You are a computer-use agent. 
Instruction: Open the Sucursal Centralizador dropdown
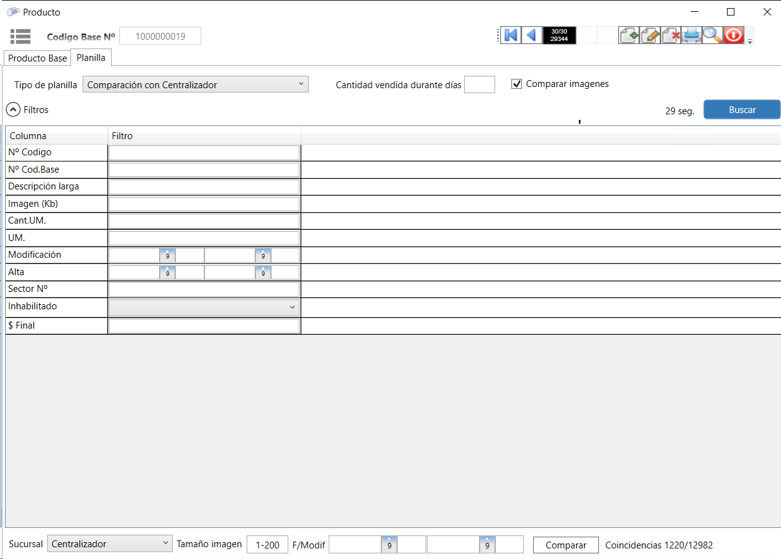click(x=110, y=544)
